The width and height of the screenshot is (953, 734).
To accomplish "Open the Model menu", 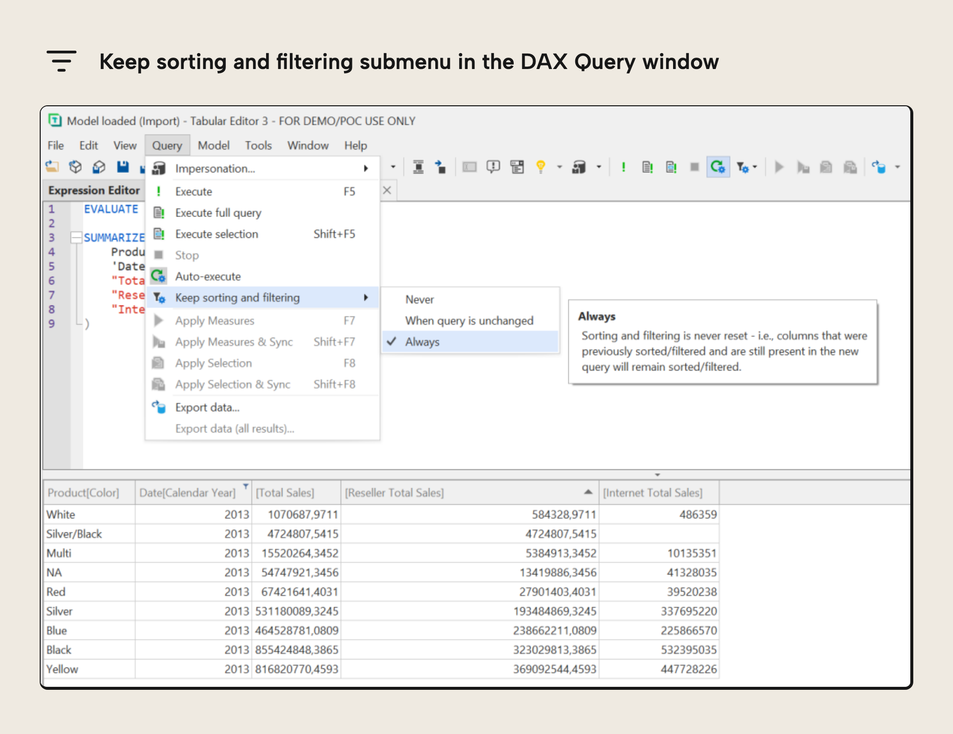I will point(213,146).
